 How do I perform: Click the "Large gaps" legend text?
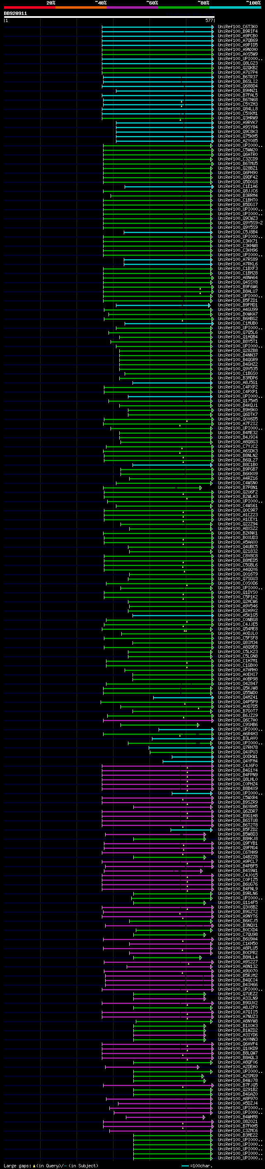tap(17, 1166)
